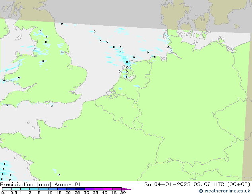Click the 0.1–0.5 mm legend color box
This screenshot has height=194, width=252.
[7, 189]
